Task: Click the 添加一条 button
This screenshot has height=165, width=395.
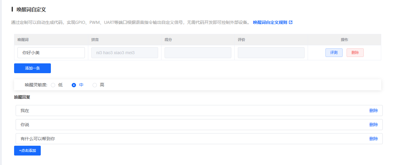Action: coord(32,68)
